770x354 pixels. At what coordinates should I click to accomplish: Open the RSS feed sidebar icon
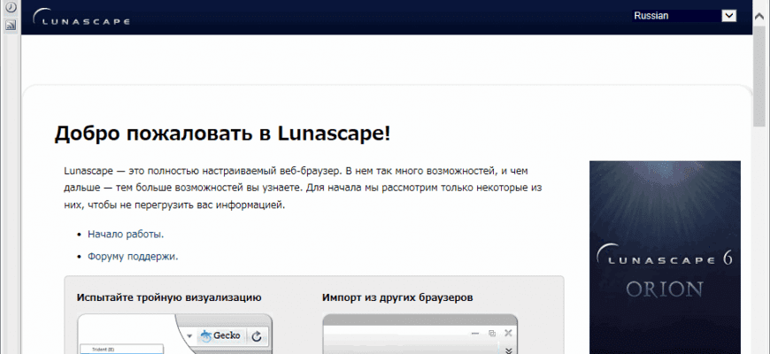(11, 25)
